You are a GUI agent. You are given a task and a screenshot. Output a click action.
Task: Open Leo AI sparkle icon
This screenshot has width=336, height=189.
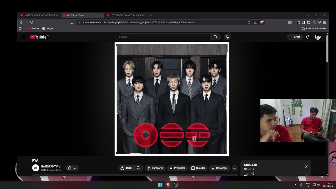click(x=314, y=23)
